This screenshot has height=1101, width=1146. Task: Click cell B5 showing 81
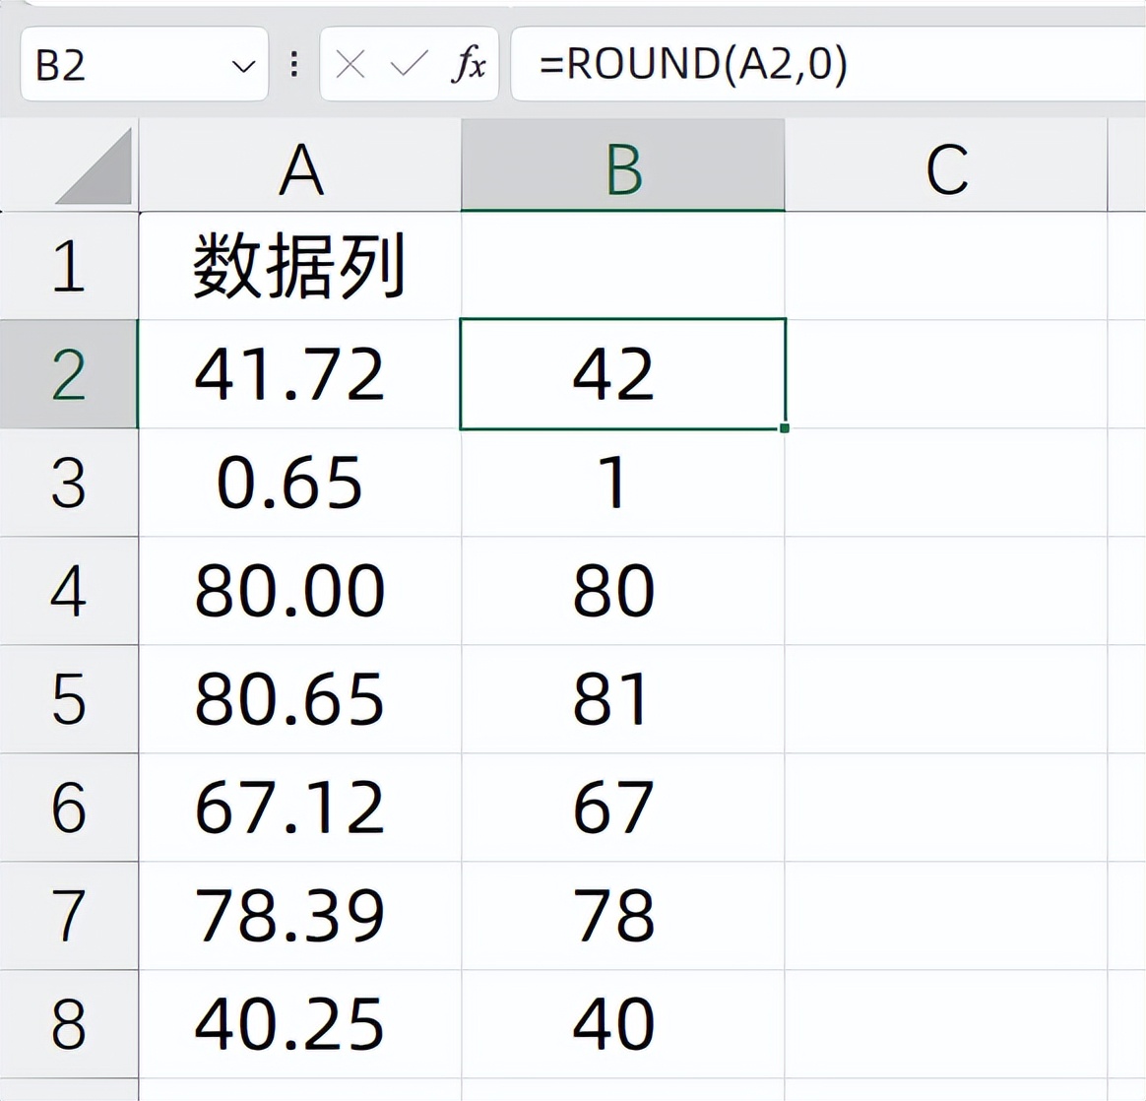[623, 699]
